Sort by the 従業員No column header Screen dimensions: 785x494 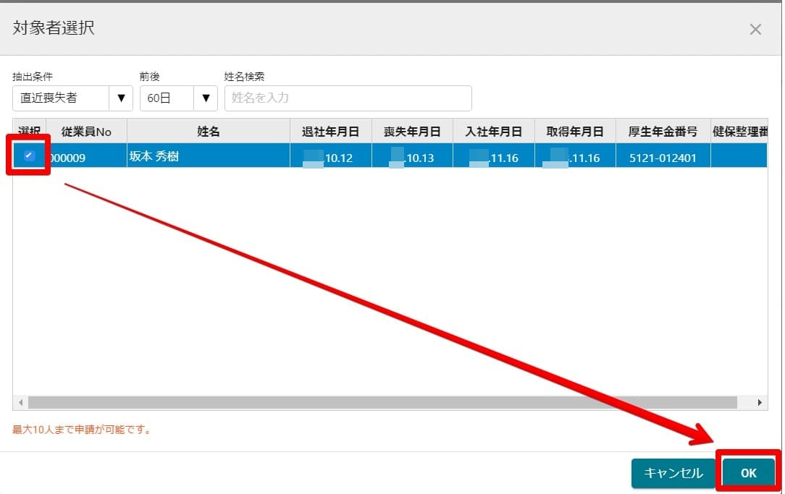(86, 132)
